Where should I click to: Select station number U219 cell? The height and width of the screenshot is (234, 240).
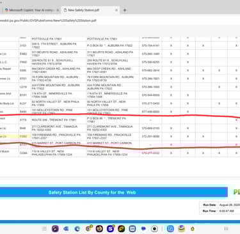[23, 87]
